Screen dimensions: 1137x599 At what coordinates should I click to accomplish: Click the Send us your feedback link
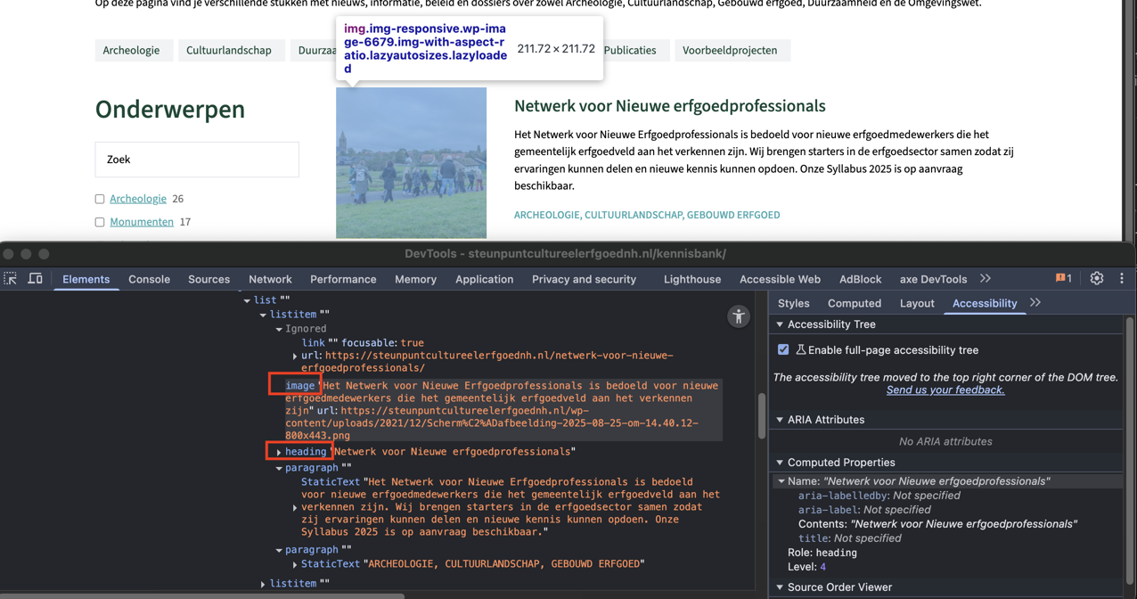945,390
